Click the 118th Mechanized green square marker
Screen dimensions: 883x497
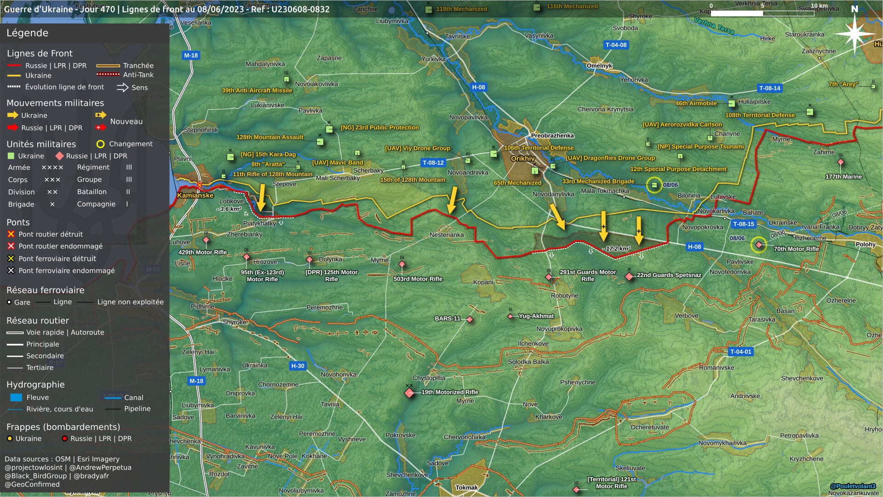pos(429,9)
